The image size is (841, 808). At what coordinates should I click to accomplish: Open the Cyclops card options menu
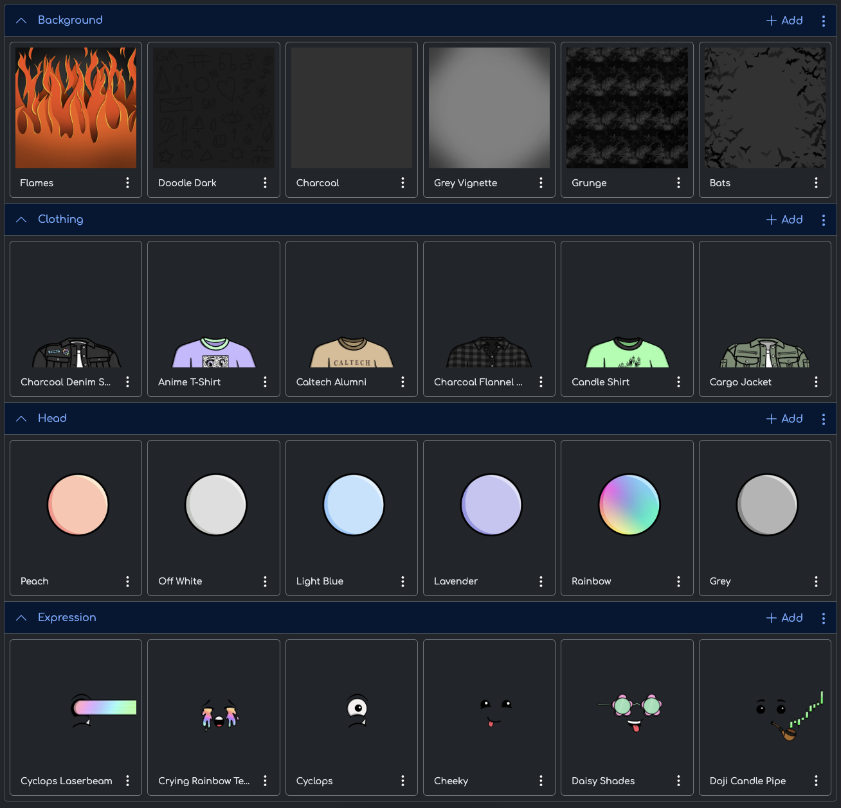coord(402,780)
